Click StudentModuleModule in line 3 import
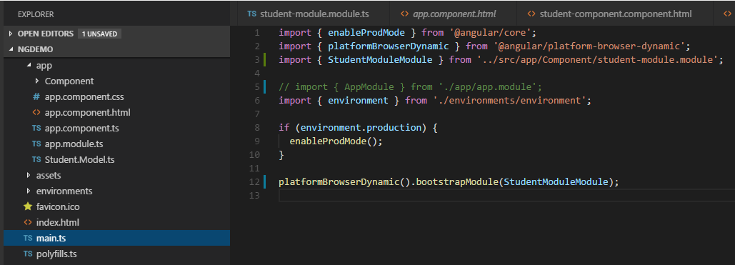This screenshot has width=735, height=265. tap(380, 59)
